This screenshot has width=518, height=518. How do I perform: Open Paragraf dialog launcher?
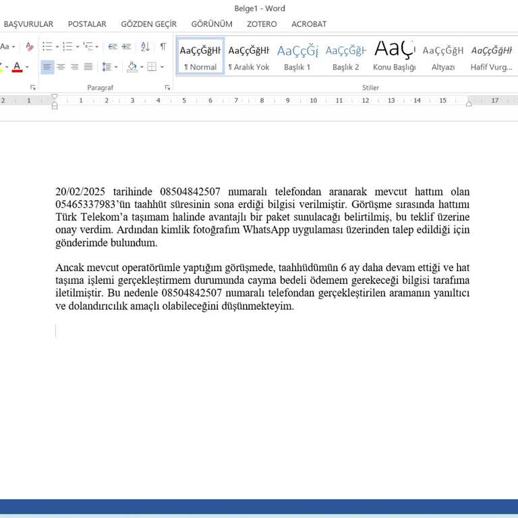point(167,88)
